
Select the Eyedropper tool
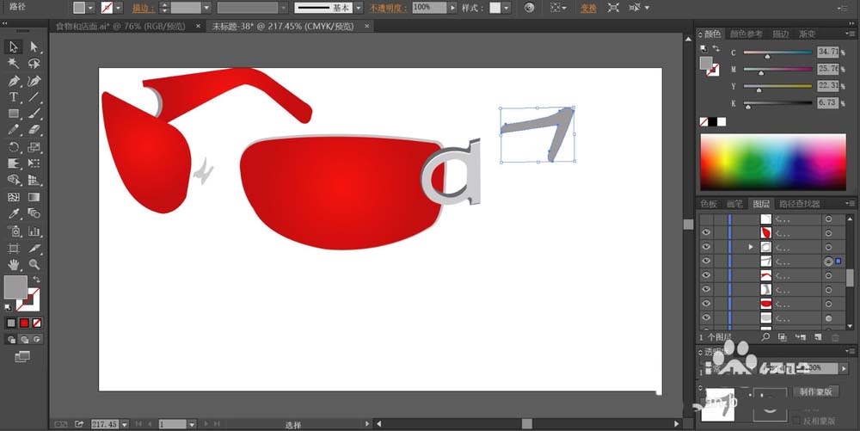(14, 213)
